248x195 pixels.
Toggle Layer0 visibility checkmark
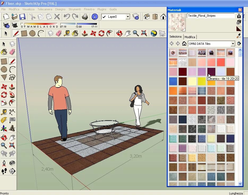coord(104,17)
